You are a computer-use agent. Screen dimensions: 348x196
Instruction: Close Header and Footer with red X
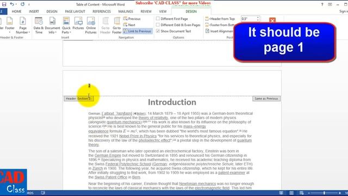click(x=272, y=21)
